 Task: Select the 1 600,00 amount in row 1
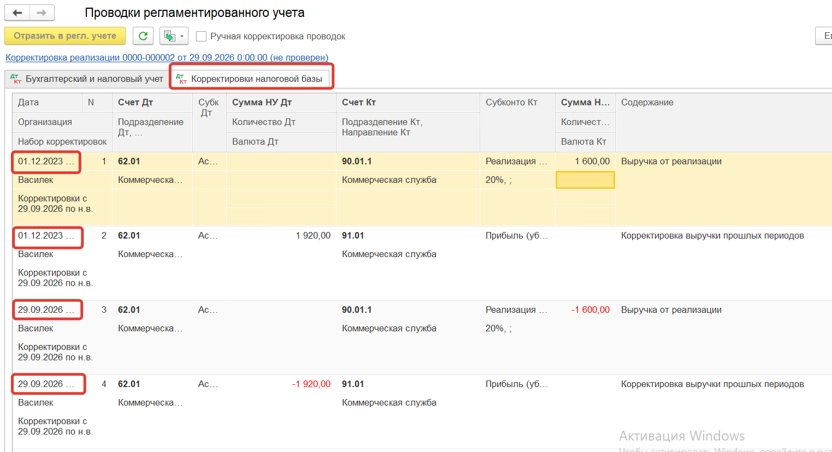593,161
